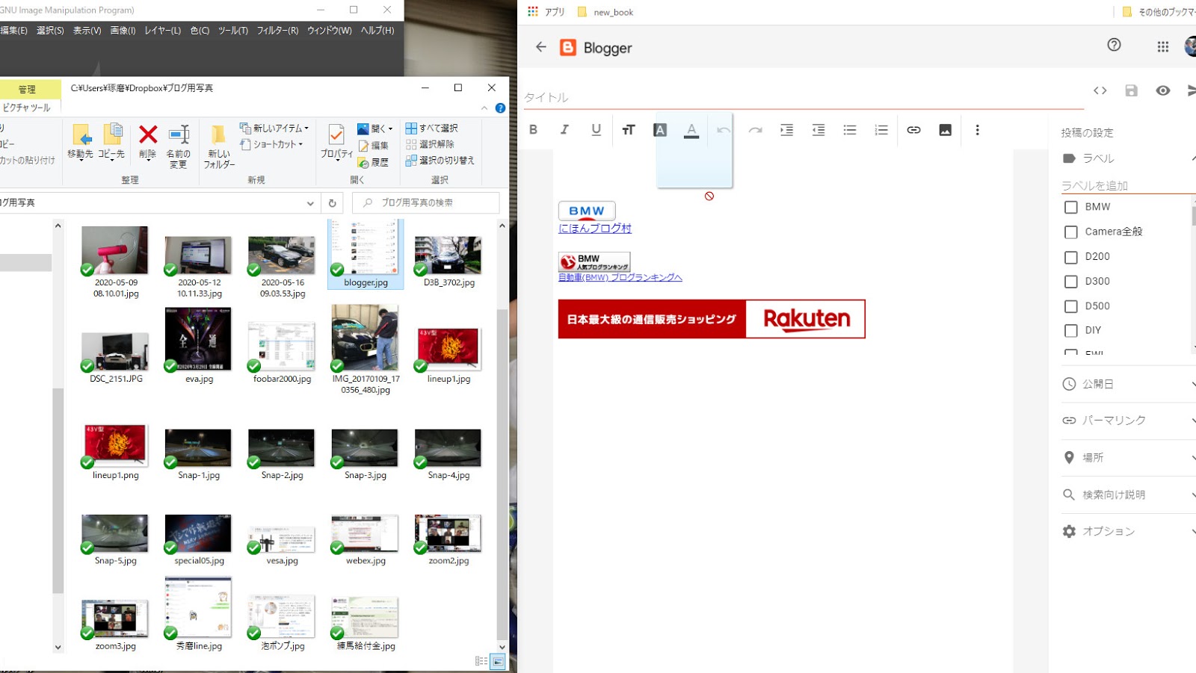
Task: Open more options three-dot menu in toolbar
Action: [x=977, y=130]
